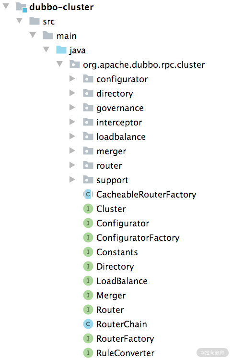This screenshot has height=360, width=232.
Task: Select the ConfiguratorFactory entry
Action: coord(138,237)
